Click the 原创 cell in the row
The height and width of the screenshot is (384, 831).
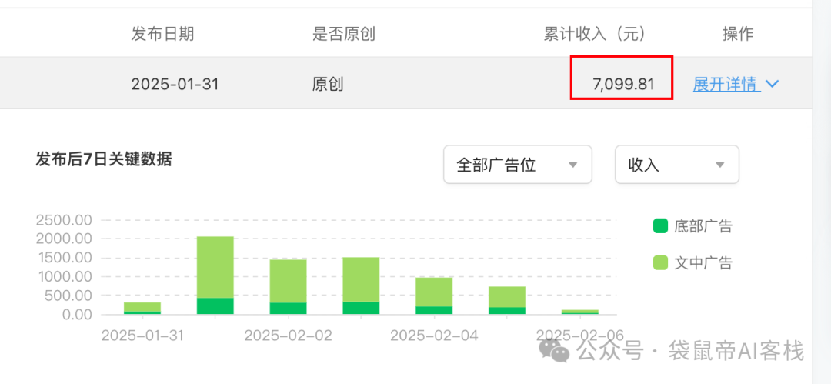click(328, 85)
